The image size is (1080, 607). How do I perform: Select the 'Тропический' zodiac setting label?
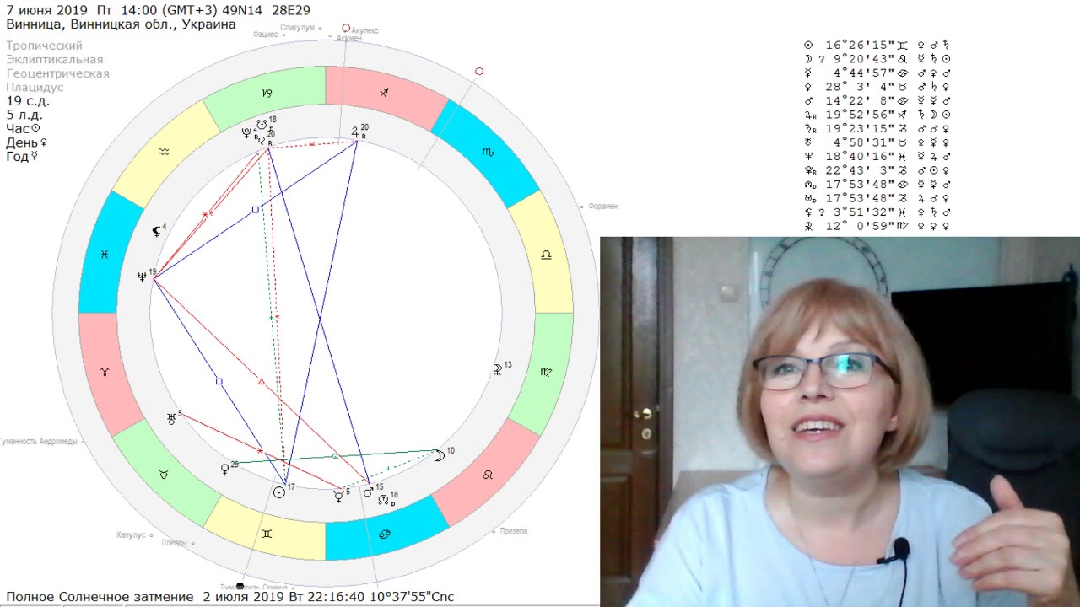click(x=44, y=46)
